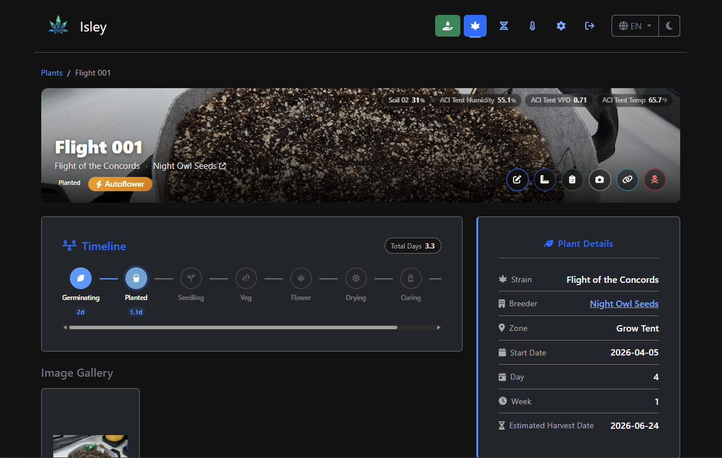The image size is (722, 458).
Task: Open settings via the gear icon
Action: click(561, 26)
